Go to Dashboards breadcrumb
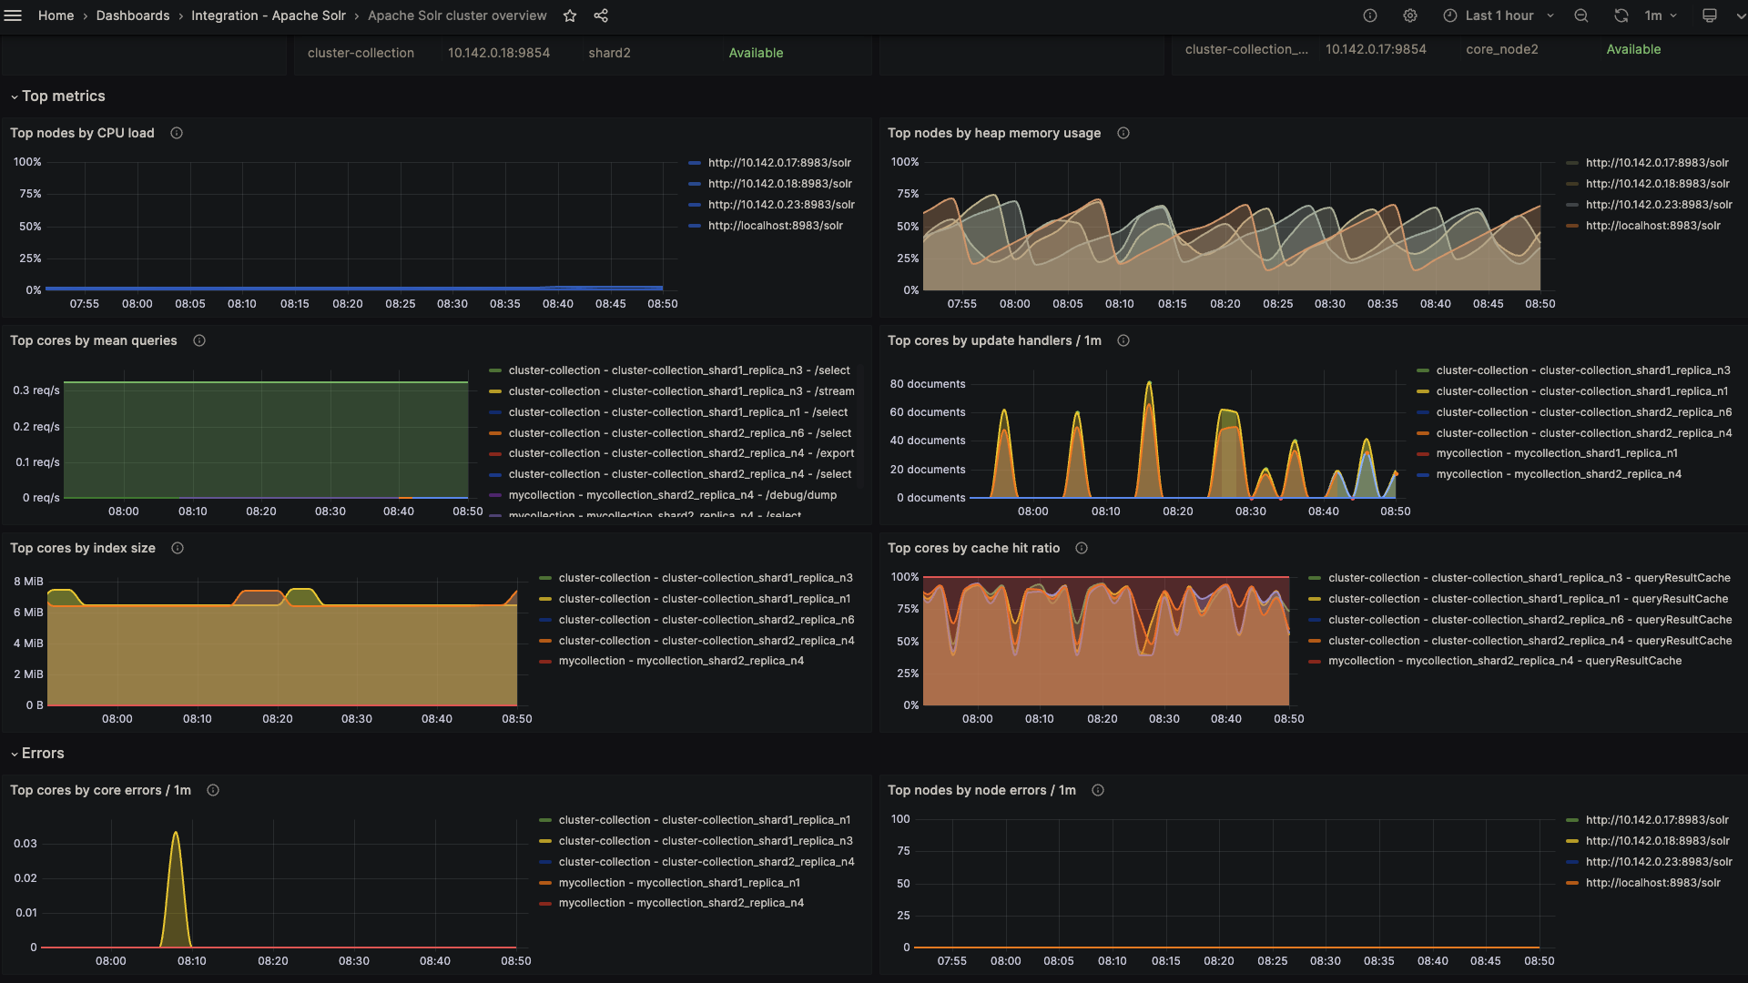Viewport: 1748px width, 983px height. [x=133, y=15]
